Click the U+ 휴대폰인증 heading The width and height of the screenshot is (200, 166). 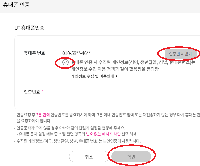click(x=29, y=28)
